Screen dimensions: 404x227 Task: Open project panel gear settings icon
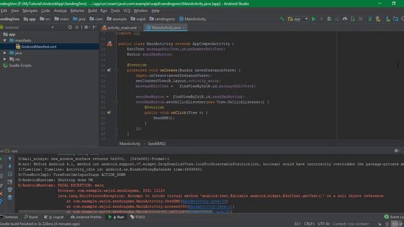(86, 27)
